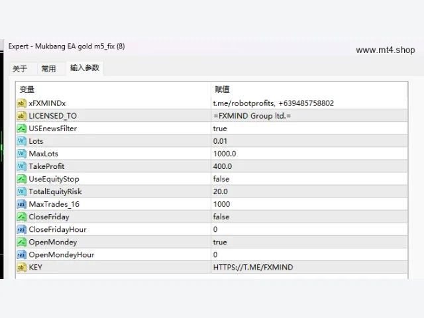The width and height of the screenshot is (424, 318).
Task: Select the Lots variable name
Action: click(x=36, y=141)
